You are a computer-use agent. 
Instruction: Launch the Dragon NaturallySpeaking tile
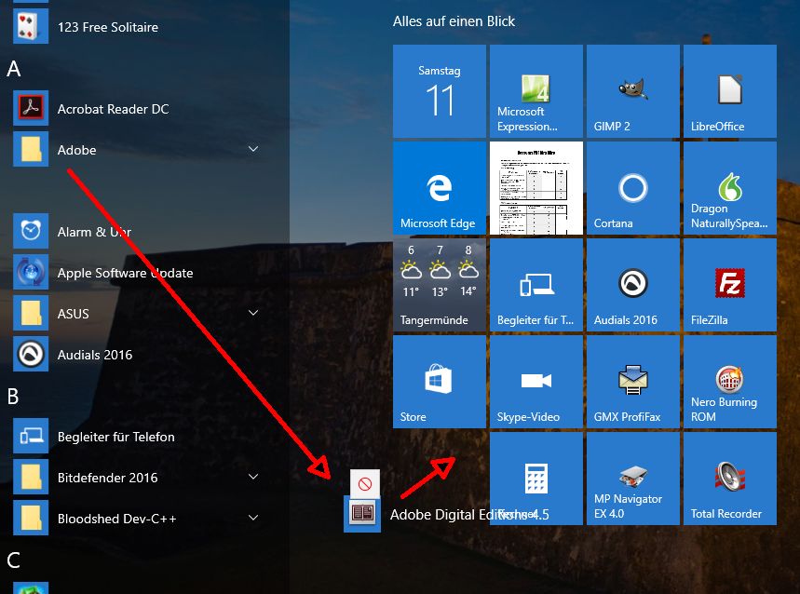tap(730, 188)
